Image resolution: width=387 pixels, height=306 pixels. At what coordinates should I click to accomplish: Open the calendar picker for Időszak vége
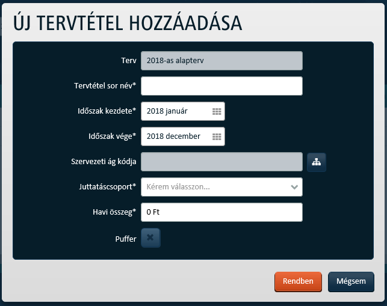click(x=217, y=136)
